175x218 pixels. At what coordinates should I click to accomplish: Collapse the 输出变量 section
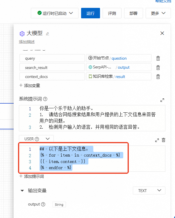click(x=22, y=191)
